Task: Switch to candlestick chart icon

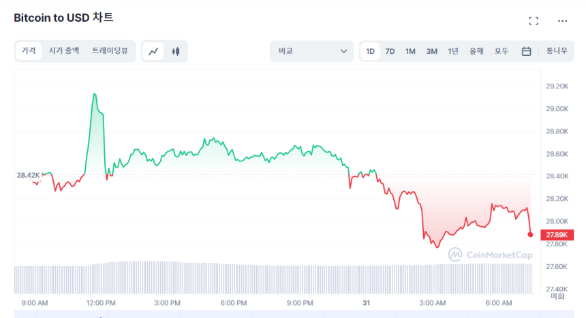Action: (x=176, y=51)
